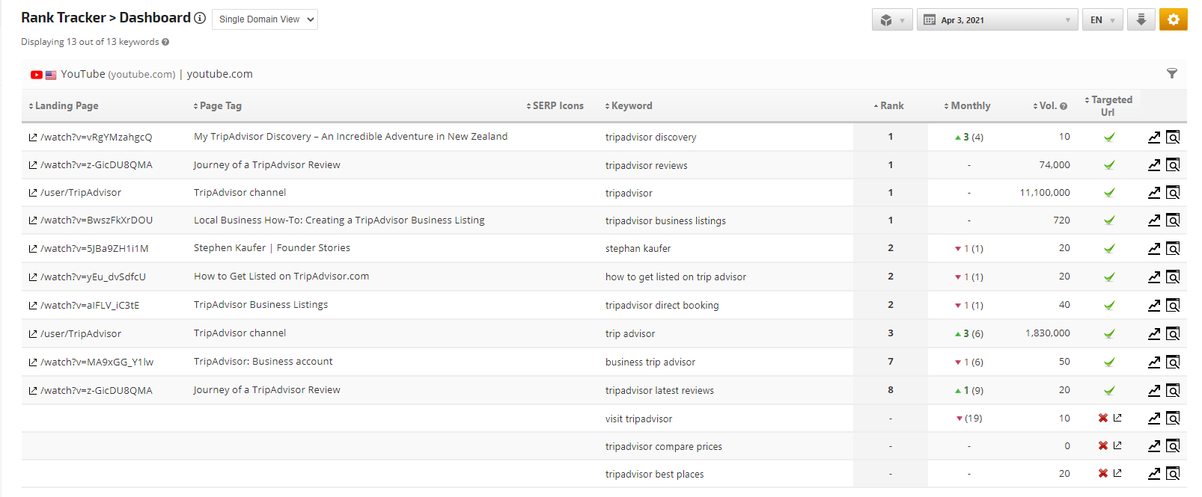Screen dimensions: 1202x497
Task: Expand the Single Domain View dropdown
Action: click(265, 19)
